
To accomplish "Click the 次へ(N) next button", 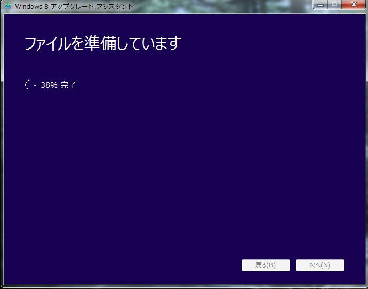I will click(320, 265).
